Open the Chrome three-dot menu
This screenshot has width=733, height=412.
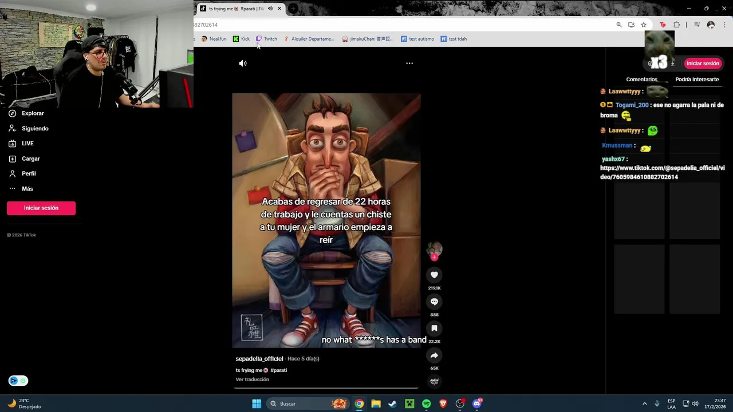click(724, 25)
